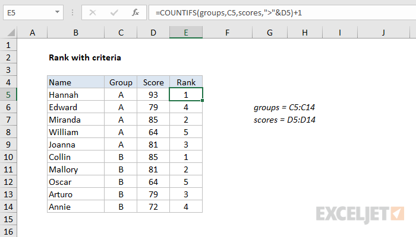Click the 'Score' header cell
This screenshot has width=416, height=237.
[153, 82]
